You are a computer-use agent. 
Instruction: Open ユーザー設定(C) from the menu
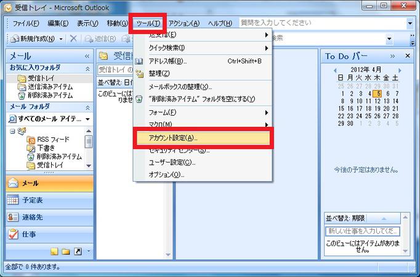coord(203,163)
